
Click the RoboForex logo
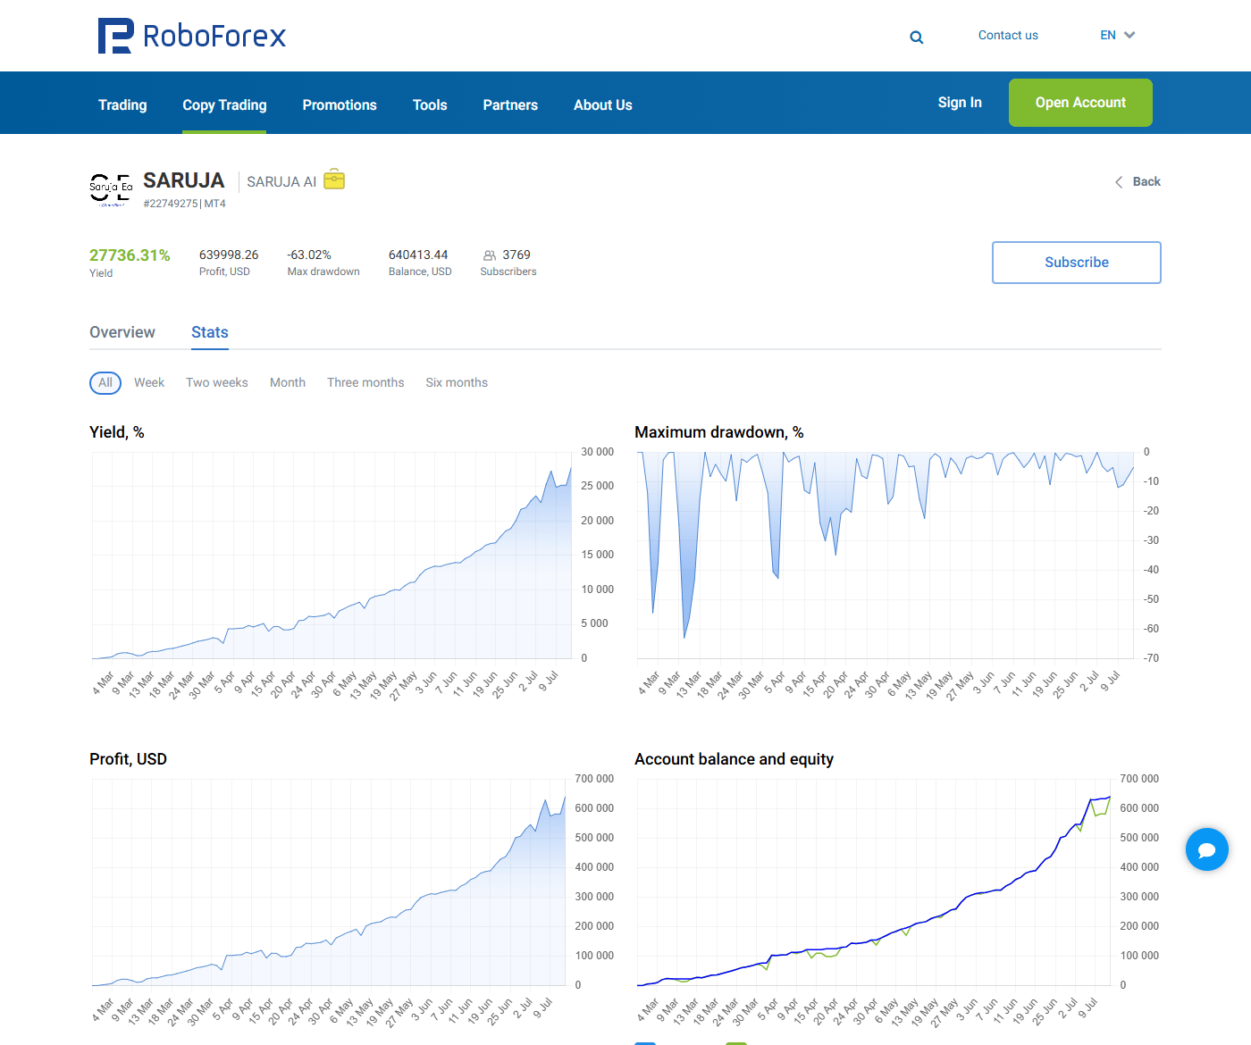[192, 36]
